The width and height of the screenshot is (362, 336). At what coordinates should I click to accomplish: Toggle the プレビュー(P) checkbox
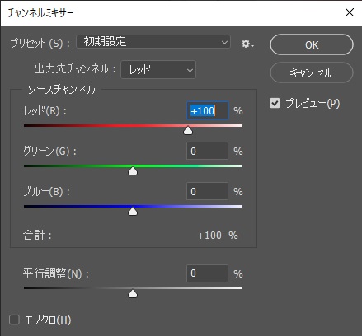(x=275, y=103)
